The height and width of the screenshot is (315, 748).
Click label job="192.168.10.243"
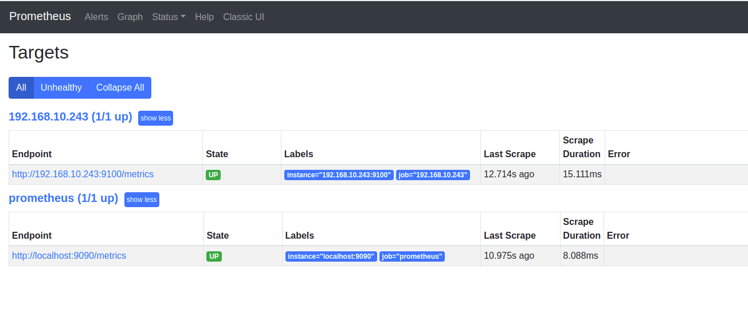point(433,175)
